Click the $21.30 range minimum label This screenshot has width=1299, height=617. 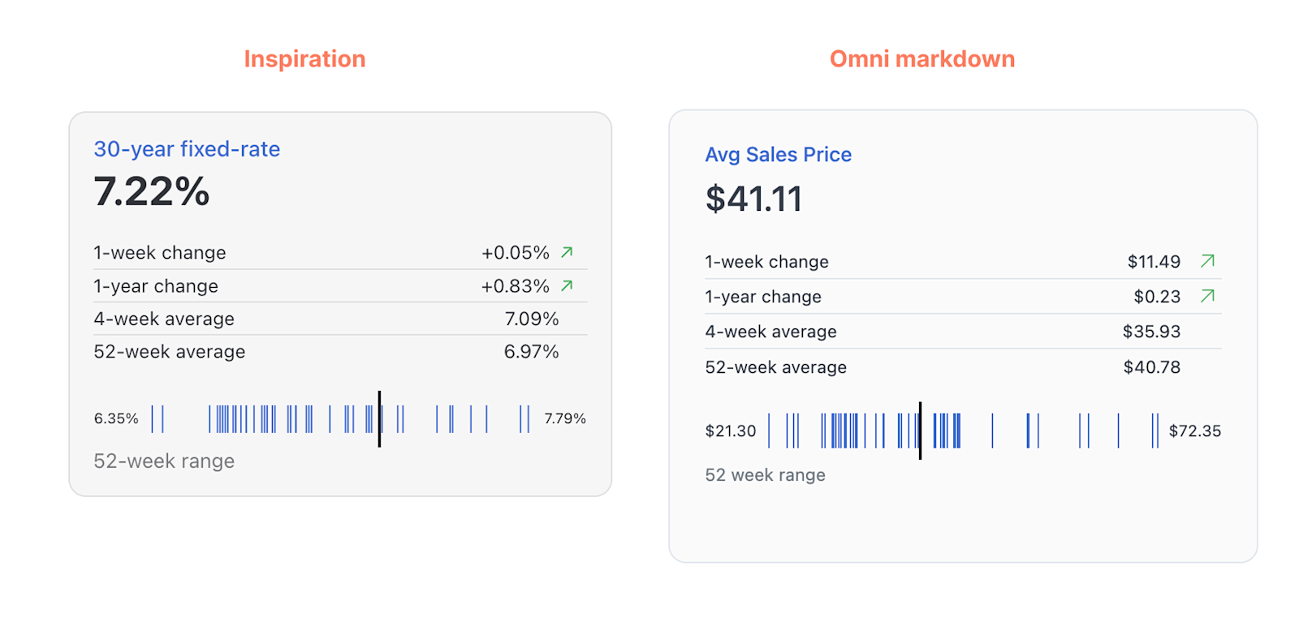pyautogui.click(x=730, y=431)
